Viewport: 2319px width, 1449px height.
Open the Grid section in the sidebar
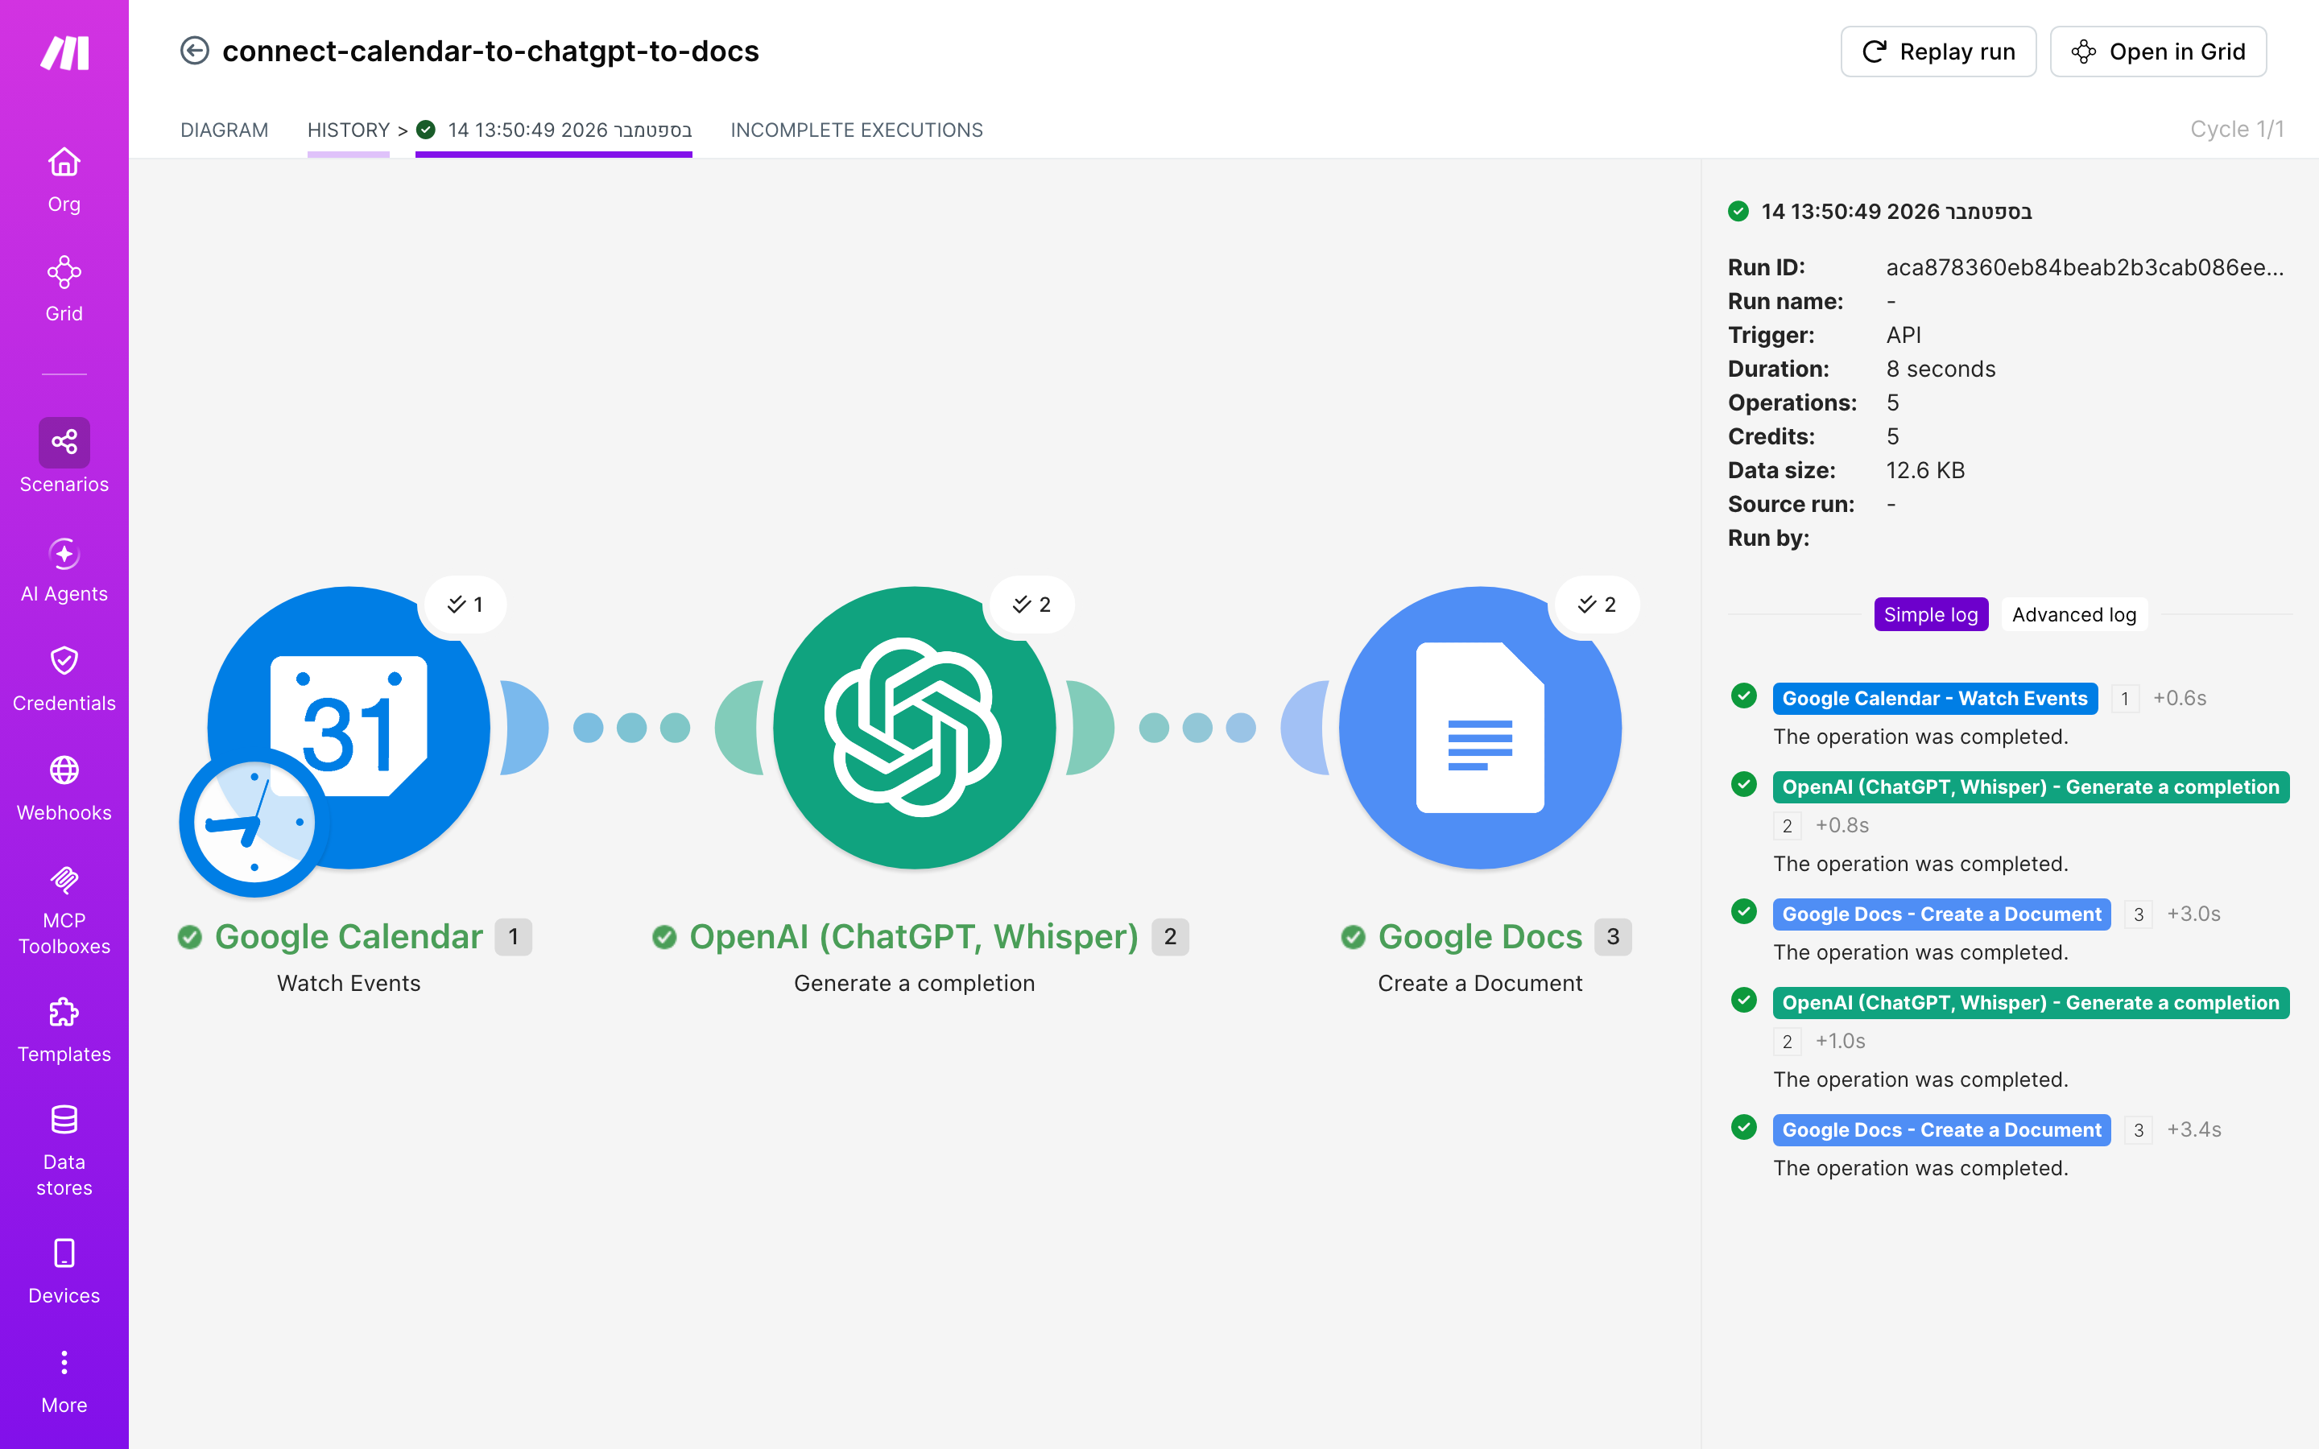coord(64,290)
